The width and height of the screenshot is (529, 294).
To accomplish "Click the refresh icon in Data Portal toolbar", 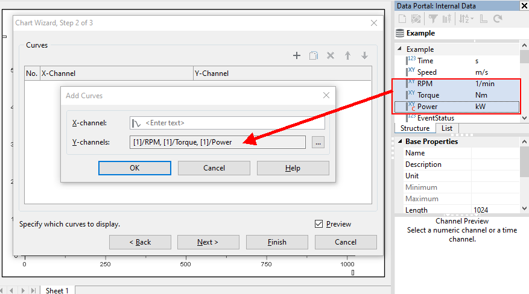I will click(498, 19).
